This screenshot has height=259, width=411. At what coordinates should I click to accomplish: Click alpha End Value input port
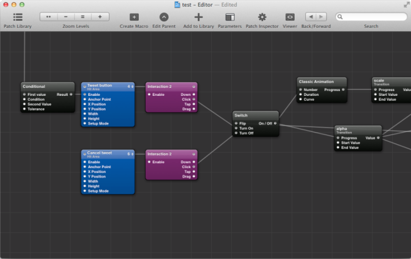coord(338,148)
